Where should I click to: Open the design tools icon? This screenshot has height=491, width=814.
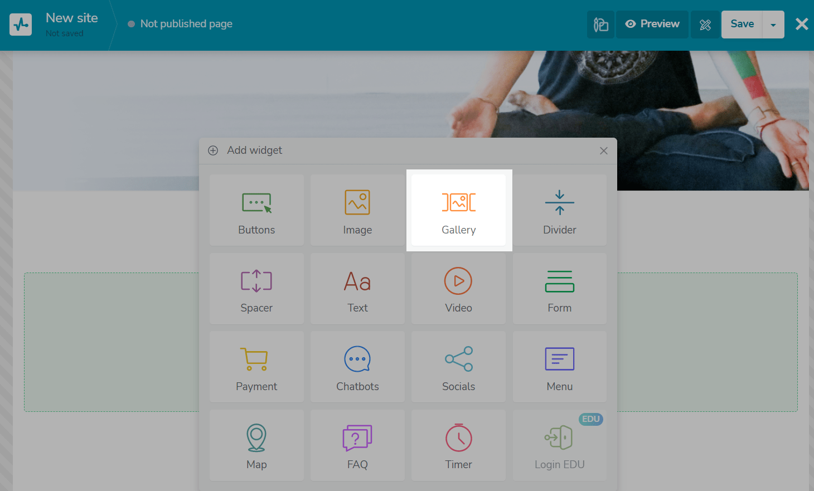pos(705,25)
